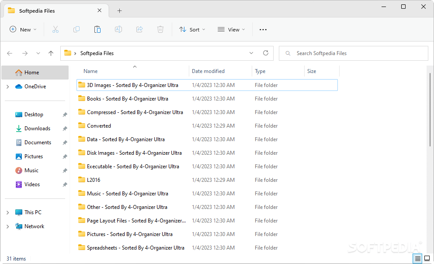
Task: Click the Copy icon in toolbar
Action: 76,30
